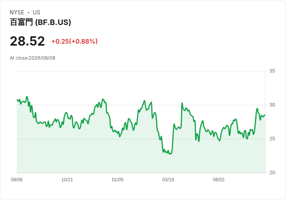
Task: Click the 06/02 x-axis date label
Action: (218, 180)
